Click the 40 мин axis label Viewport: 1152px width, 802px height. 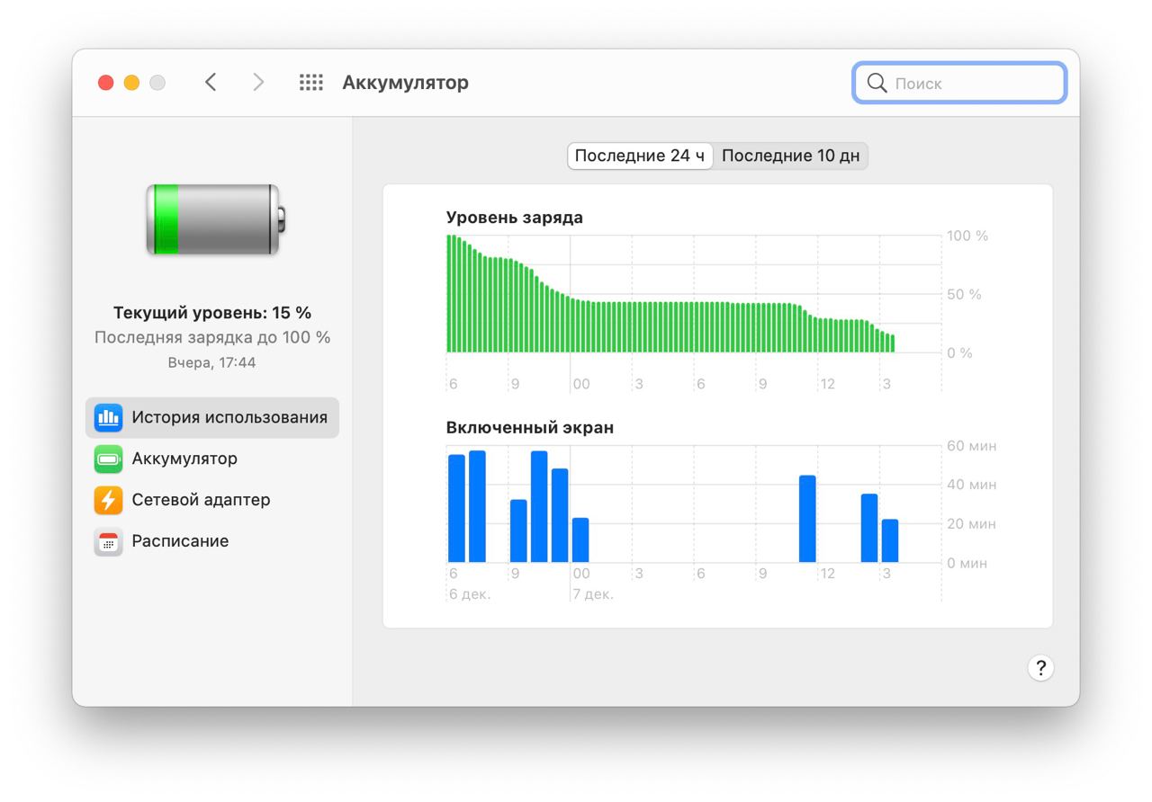971,485
